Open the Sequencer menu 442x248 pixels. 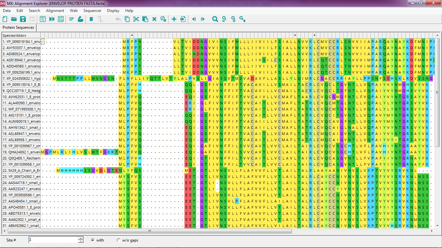[x=92, y=11]
